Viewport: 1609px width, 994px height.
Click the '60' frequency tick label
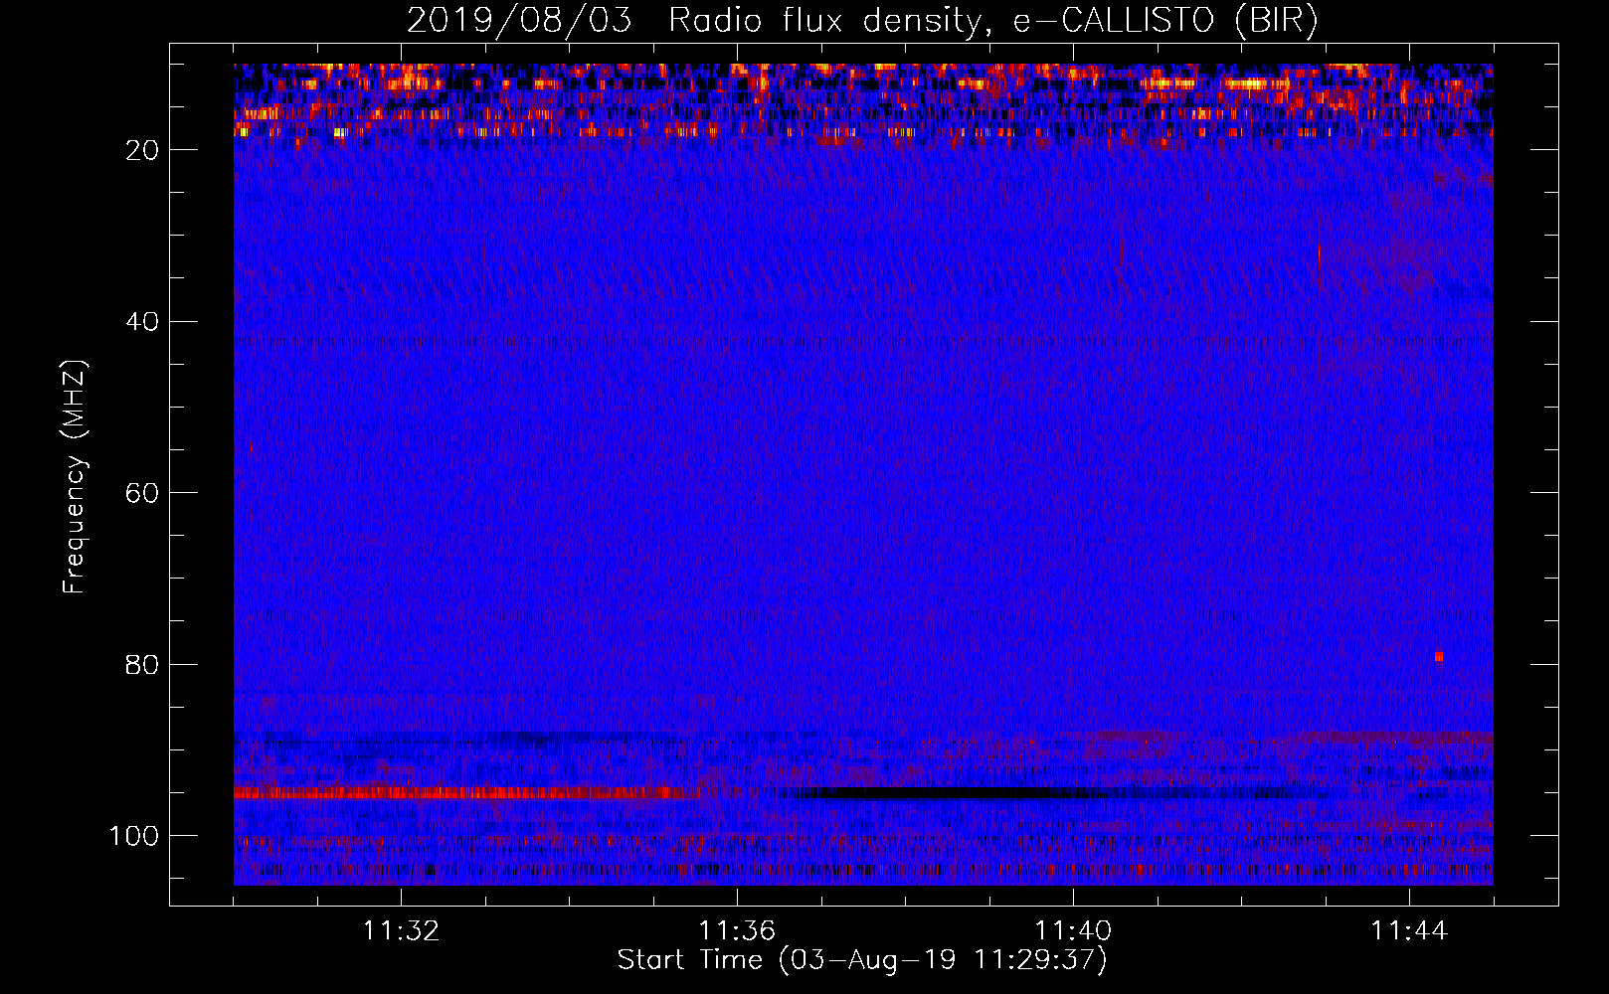click(x=143, y=493)
